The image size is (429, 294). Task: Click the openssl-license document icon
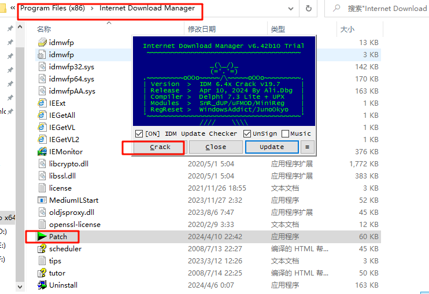(x=42, y=224)
